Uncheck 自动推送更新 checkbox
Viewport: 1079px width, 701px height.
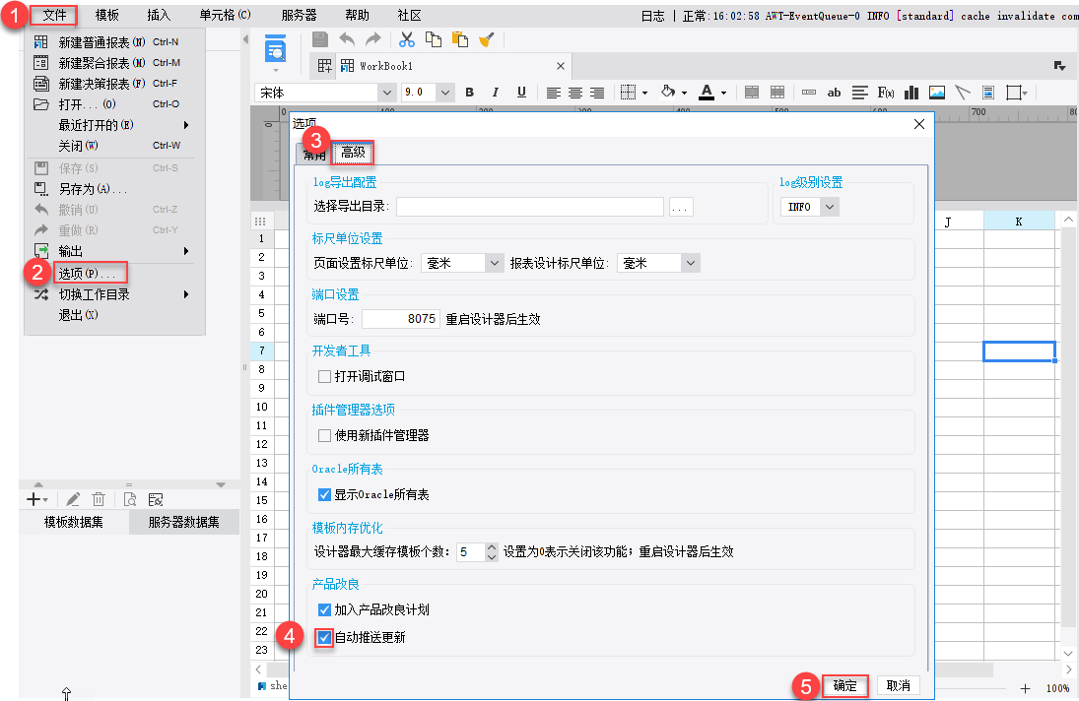tap(325, 638)
